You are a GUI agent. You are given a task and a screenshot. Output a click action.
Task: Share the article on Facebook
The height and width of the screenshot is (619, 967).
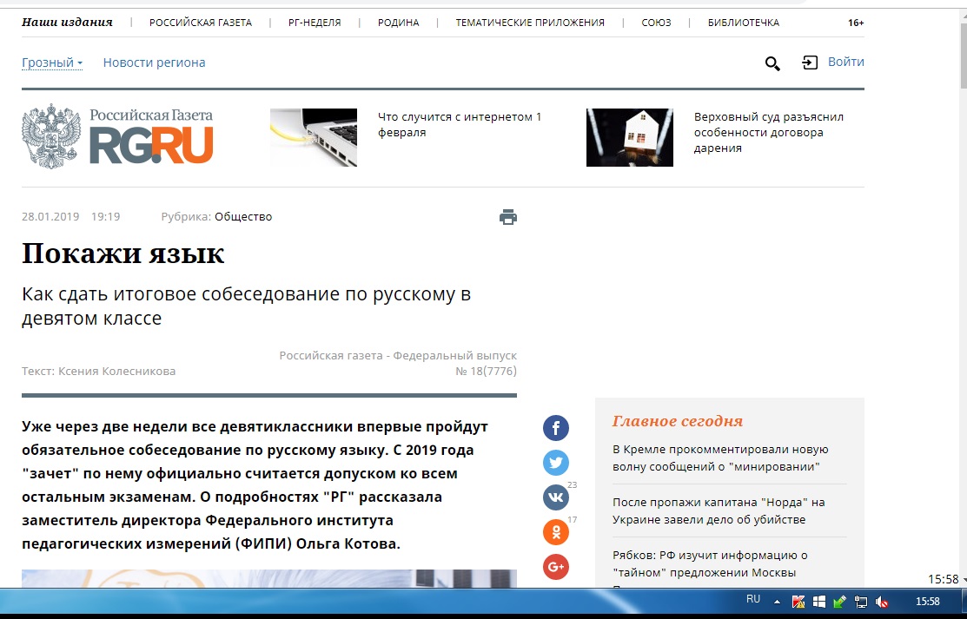(x=556, y=428)
